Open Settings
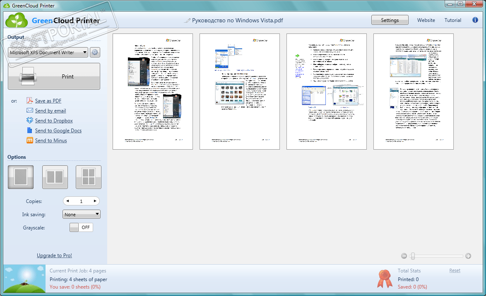The height and width of the screenshot is (296, 486). tap(390, 20)
